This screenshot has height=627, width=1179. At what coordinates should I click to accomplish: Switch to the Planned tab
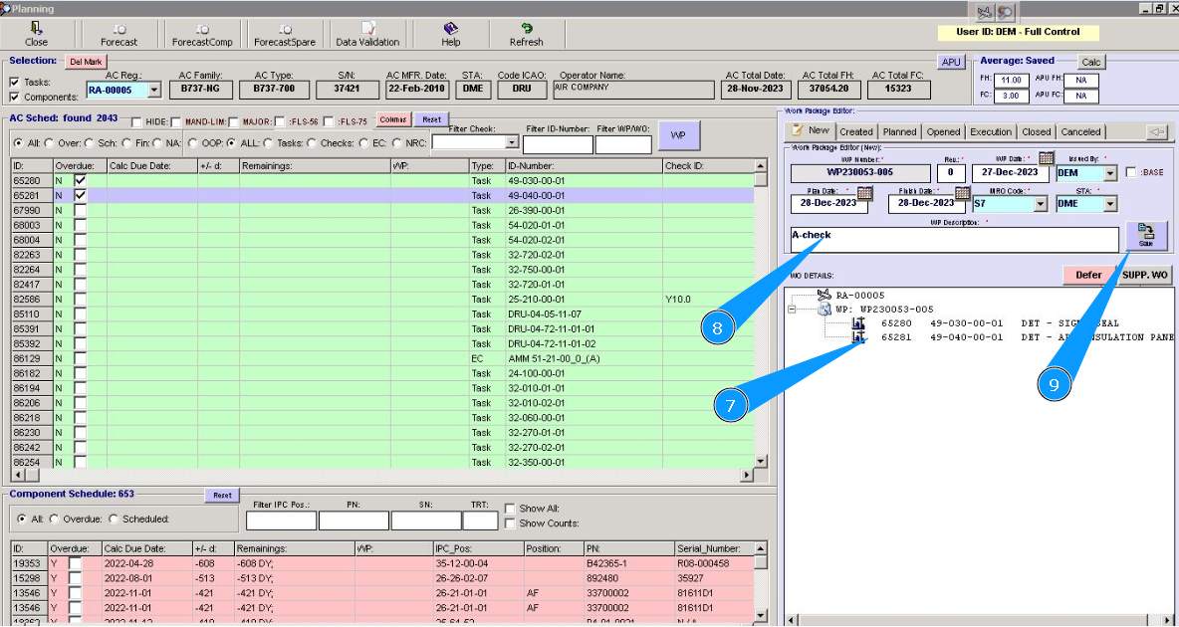tap(899, 131)
